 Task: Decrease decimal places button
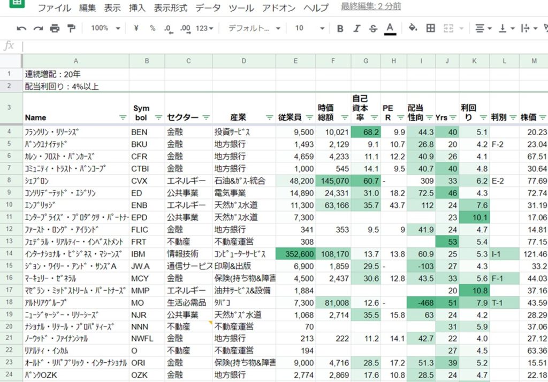(x=169, y=29)
